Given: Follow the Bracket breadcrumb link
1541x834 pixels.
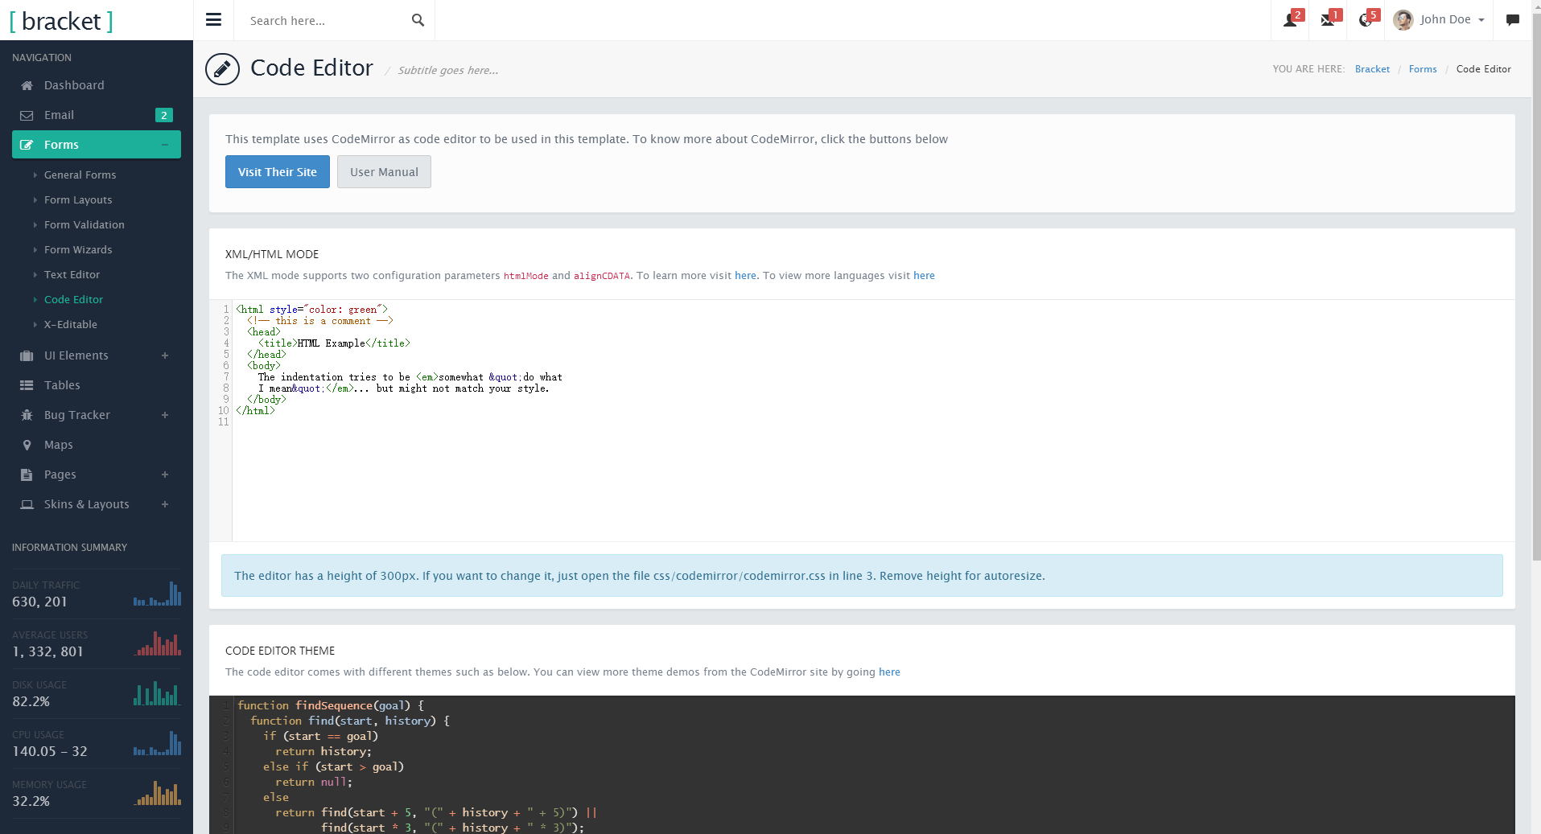Looking at the screenshot, I should click(x=1372, y=69).
